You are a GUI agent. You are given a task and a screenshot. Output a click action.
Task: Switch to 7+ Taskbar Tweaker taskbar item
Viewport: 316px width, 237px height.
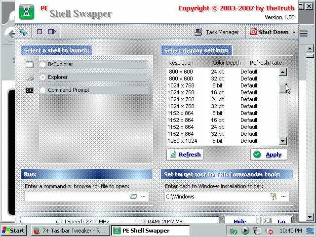(x=70, y=231)
